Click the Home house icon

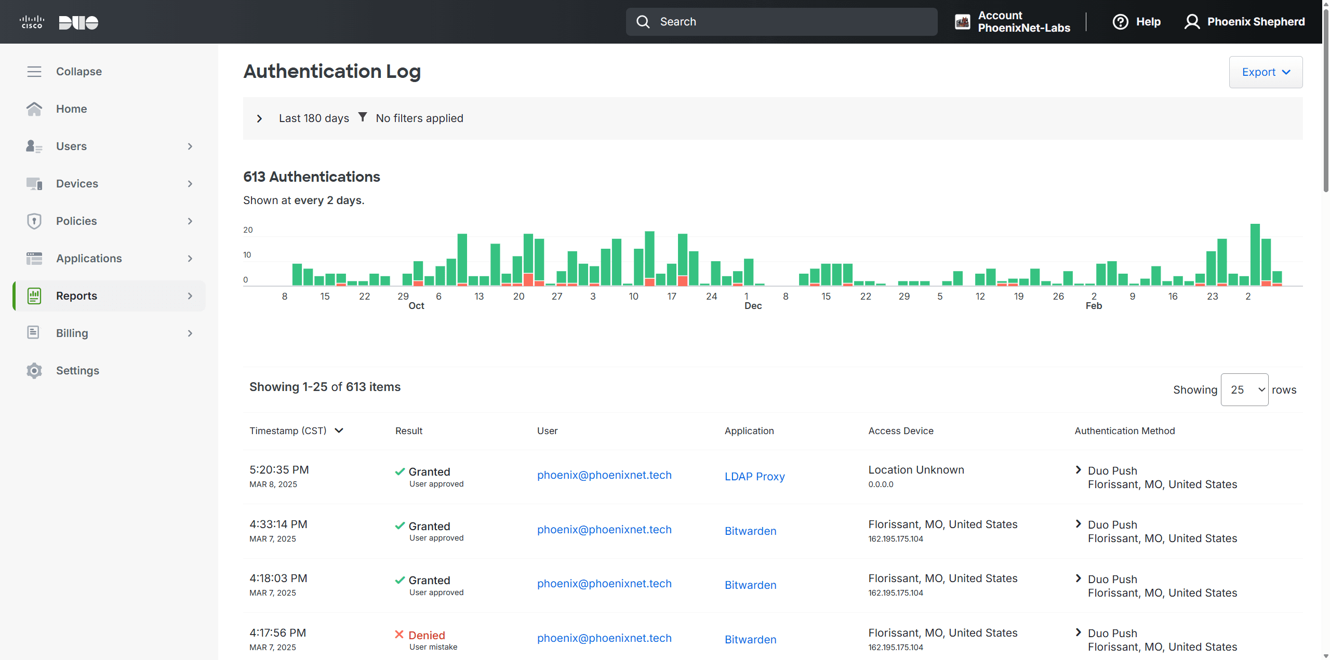tap(34, 109)
